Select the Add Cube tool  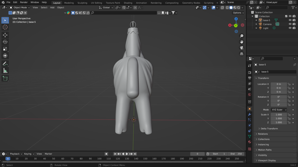(5, 79)
